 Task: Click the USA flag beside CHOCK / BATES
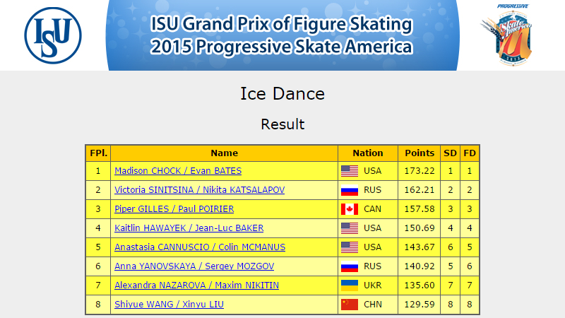pyautogui.click(x=350, y=171)
